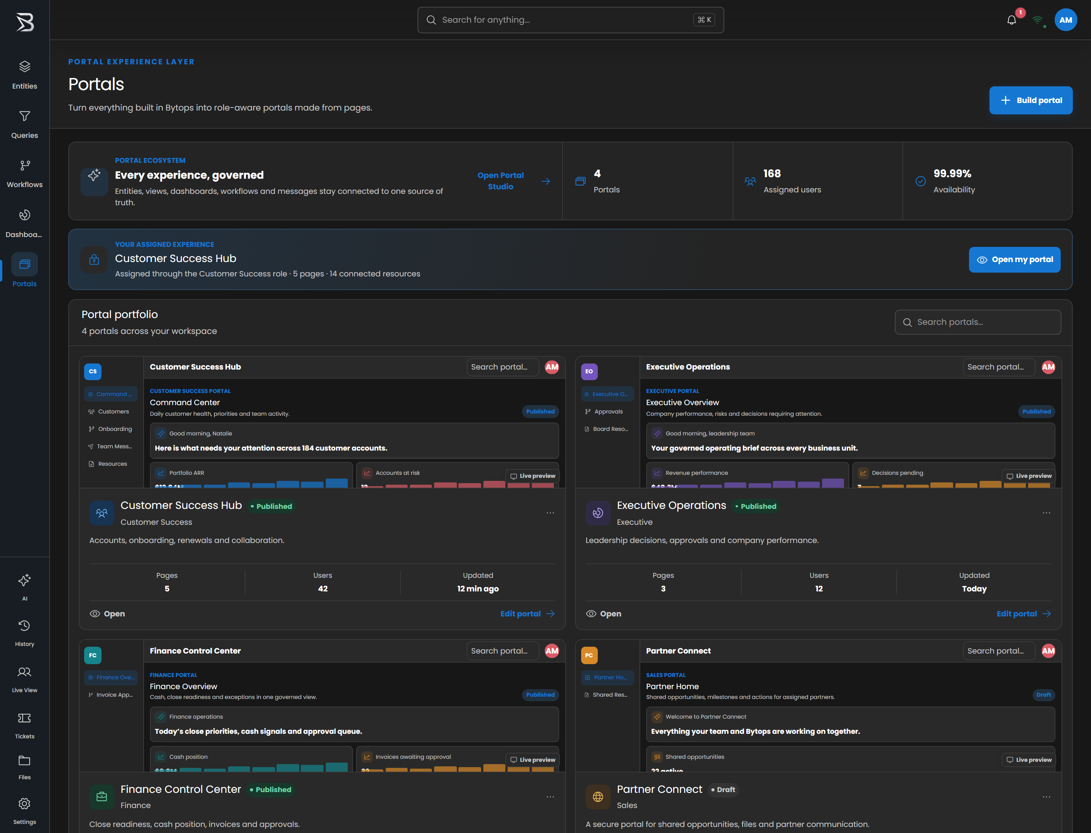
Task: Open Settings gear in sidebar
Action: tap(24, 811)
